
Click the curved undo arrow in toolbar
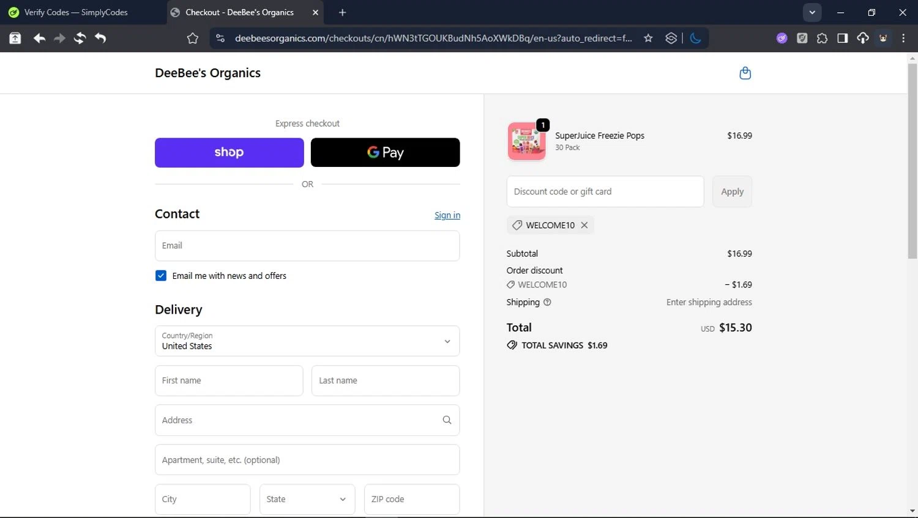tap(100, 39)
